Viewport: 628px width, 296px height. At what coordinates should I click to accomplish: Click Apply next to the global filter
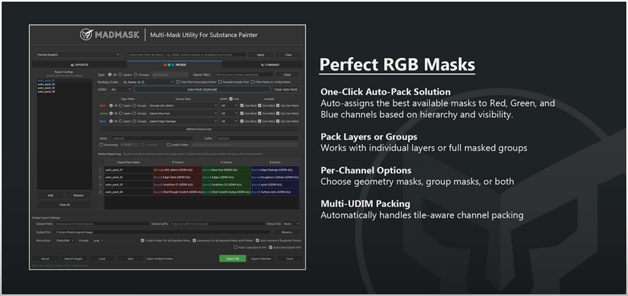(261, 55)
